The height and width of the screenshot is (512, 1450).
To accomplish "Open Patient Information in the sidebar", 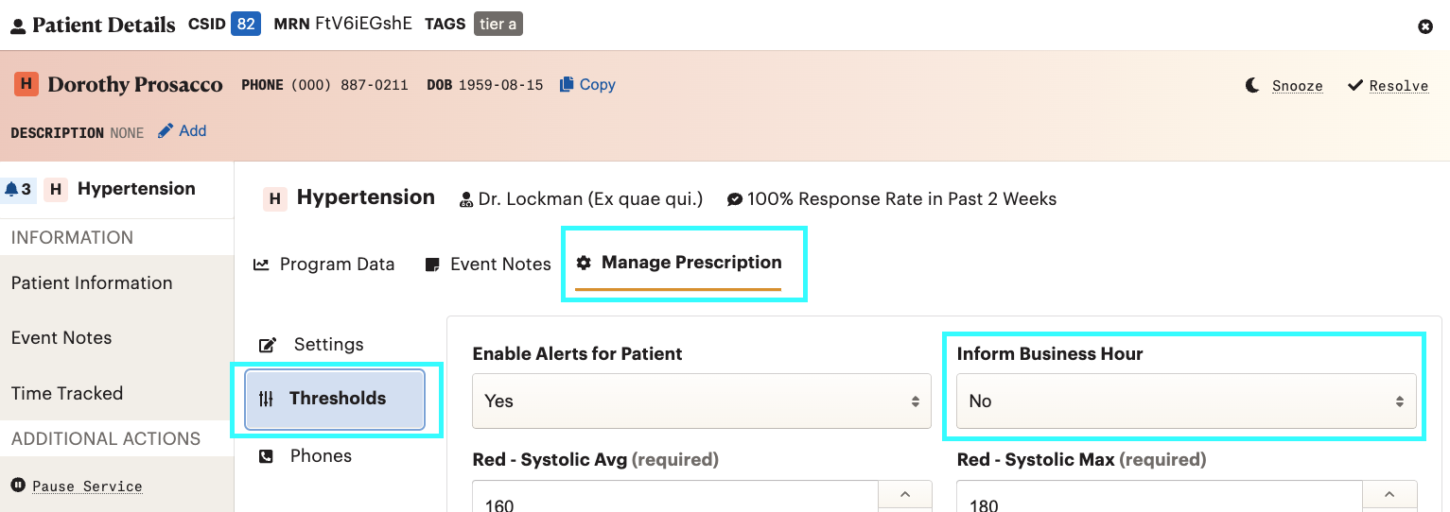I will (x=92, y=282).
